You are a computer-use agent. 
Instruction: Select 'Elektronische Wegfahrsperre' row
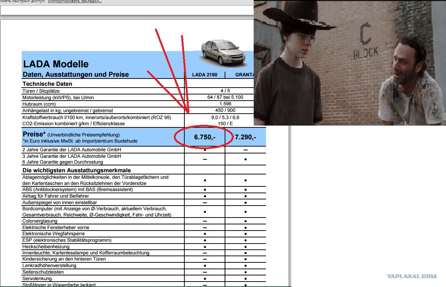pos(53,234)
